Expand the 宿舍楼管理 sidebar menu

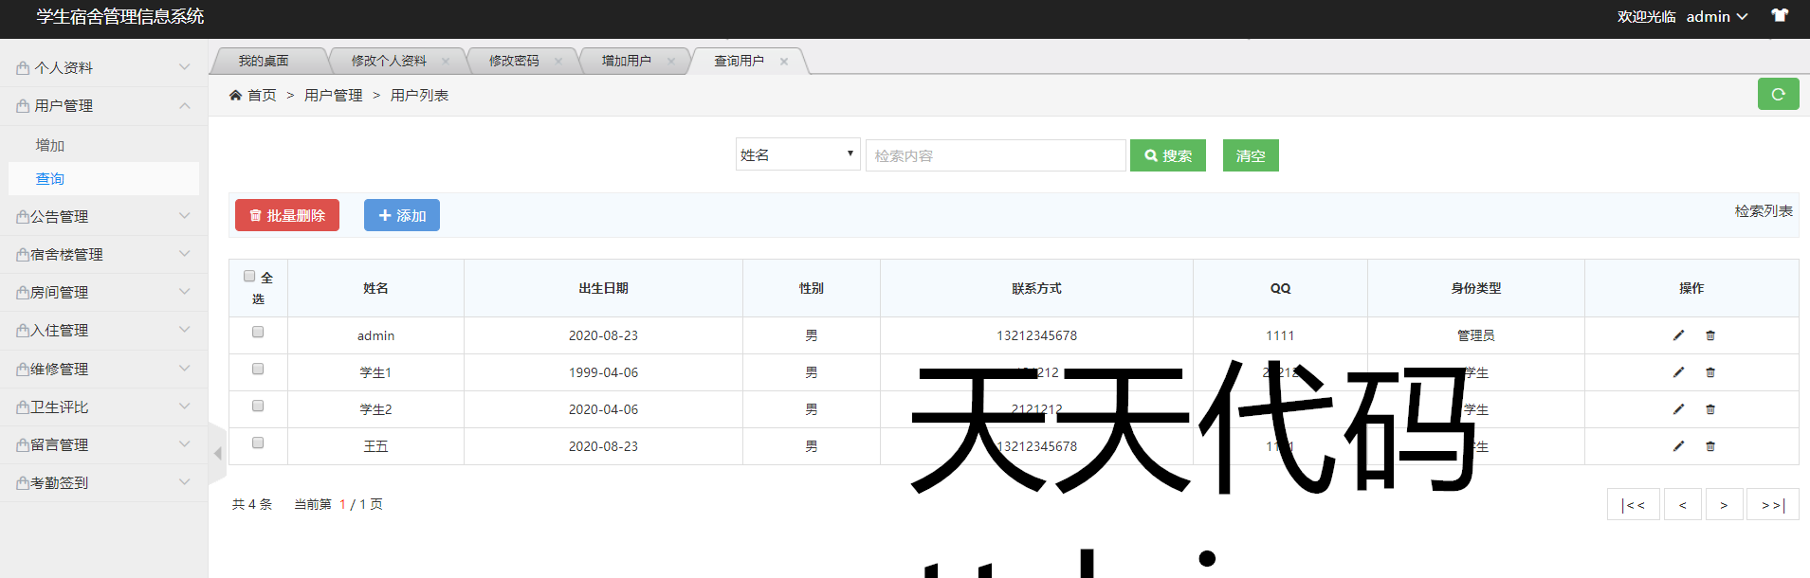click(x=103, y=254)
